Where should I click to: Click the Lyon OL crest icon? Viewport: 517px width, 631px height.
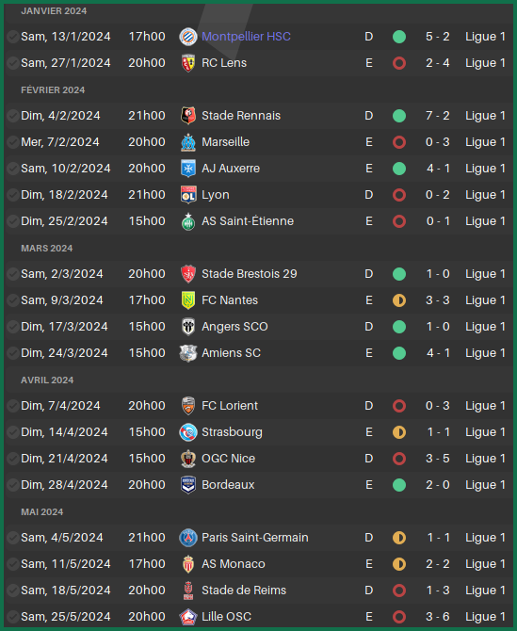click(188, 195)
